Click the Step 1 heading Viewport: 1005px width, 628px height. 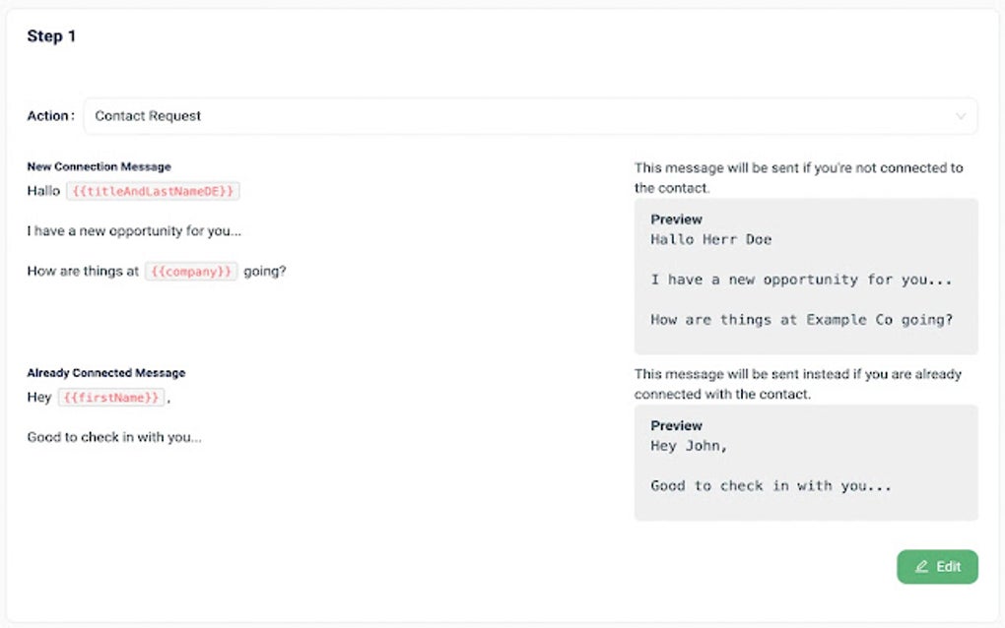51,36
